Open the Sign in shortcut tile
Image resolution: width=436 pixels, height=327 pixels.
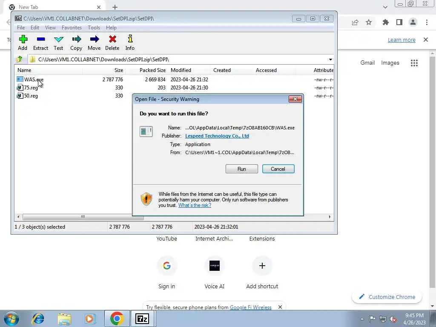(x=167, y=272)
